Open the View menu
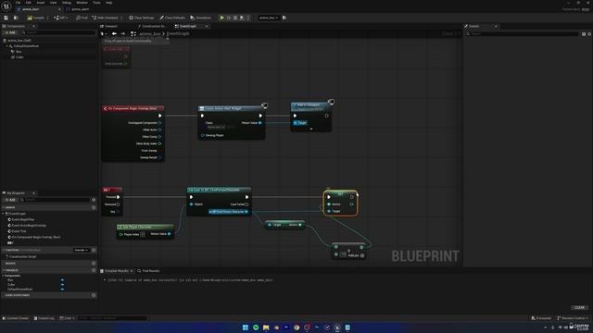Image resolution: width=593 pixels, height=333 pixels. pyautogui.click(x=54, y=3)
